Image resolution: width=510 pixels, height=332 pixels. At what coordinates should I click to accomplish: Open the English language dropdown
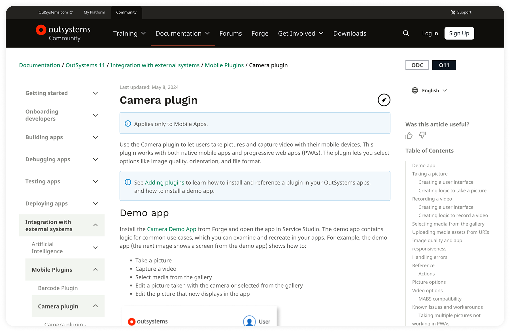(x=434, y=91)
